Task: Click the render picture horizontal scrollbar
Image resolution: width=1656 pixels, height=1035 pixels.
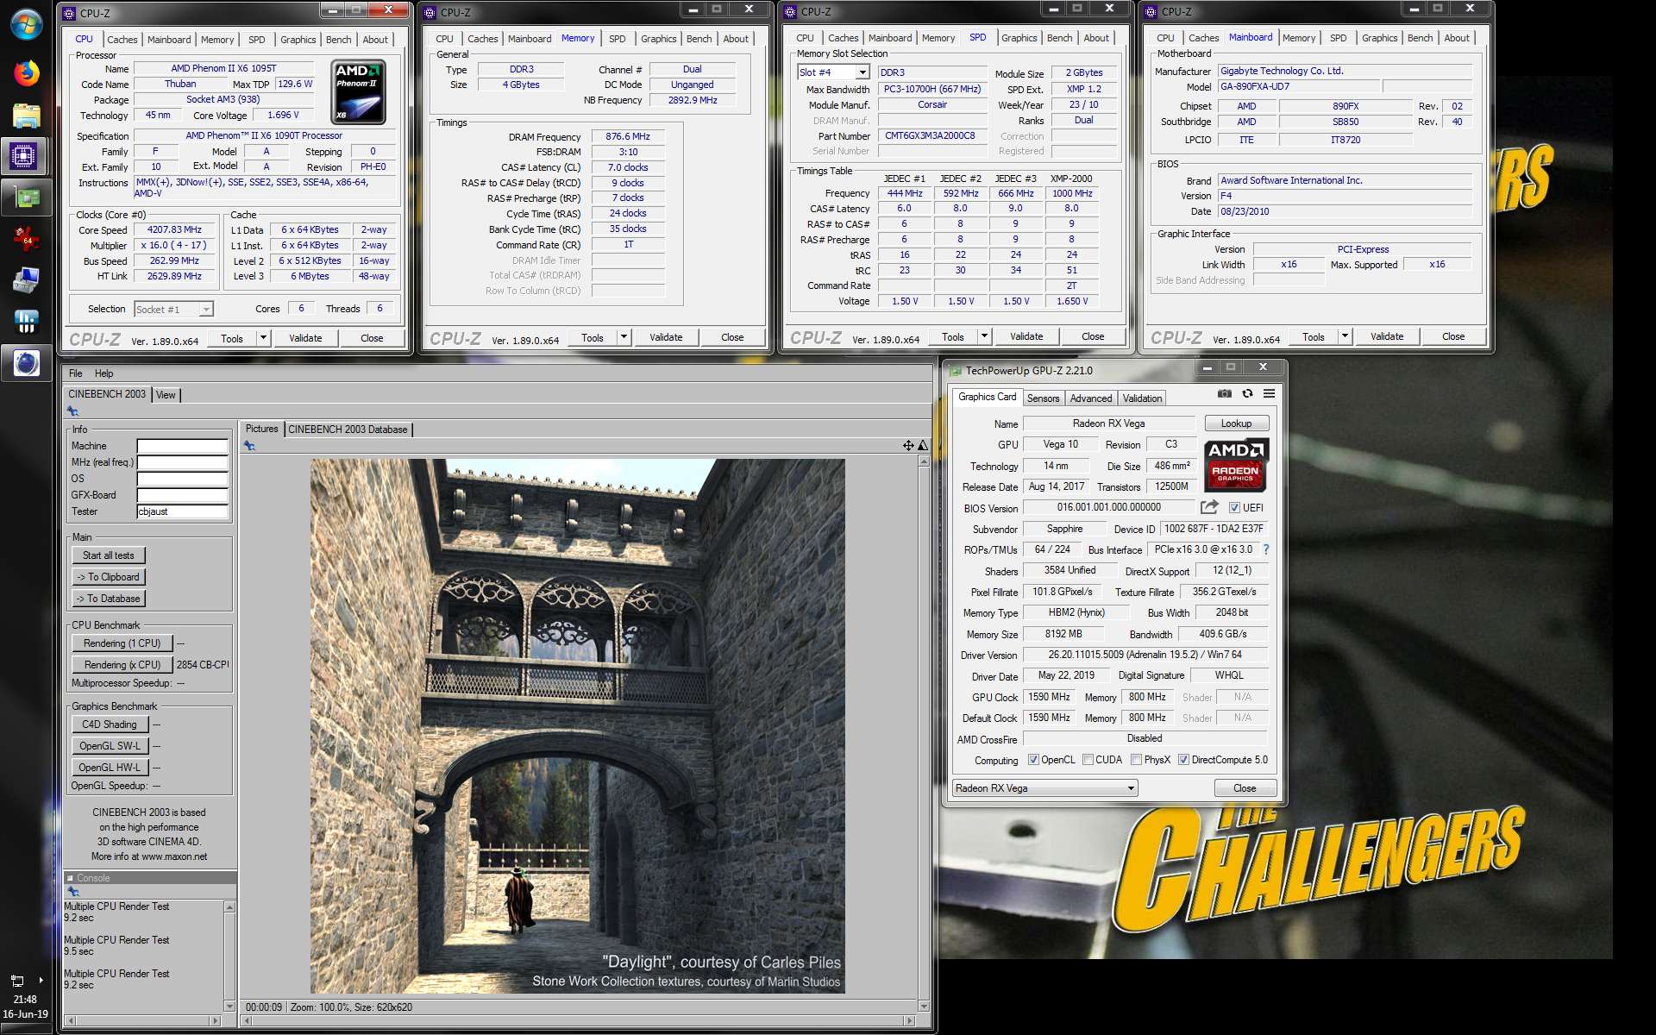Action: 578,1020
